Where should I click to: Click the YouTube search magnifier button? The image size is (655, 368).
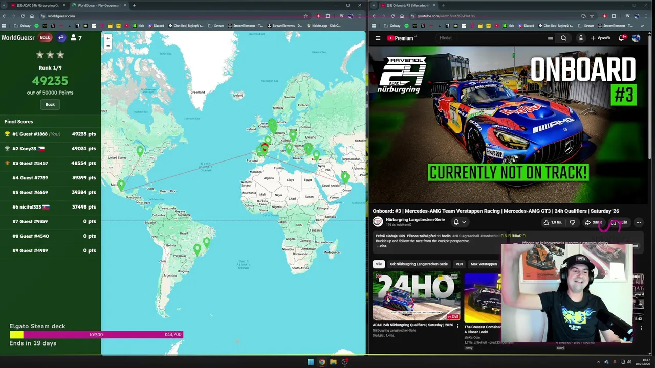(x=563, y=38)
